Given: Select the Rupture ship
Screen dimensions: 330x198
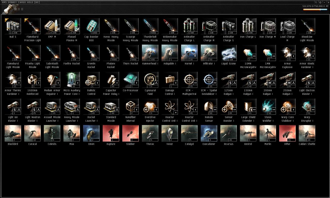Looking at the screenshot, I should tap(111, 133).
